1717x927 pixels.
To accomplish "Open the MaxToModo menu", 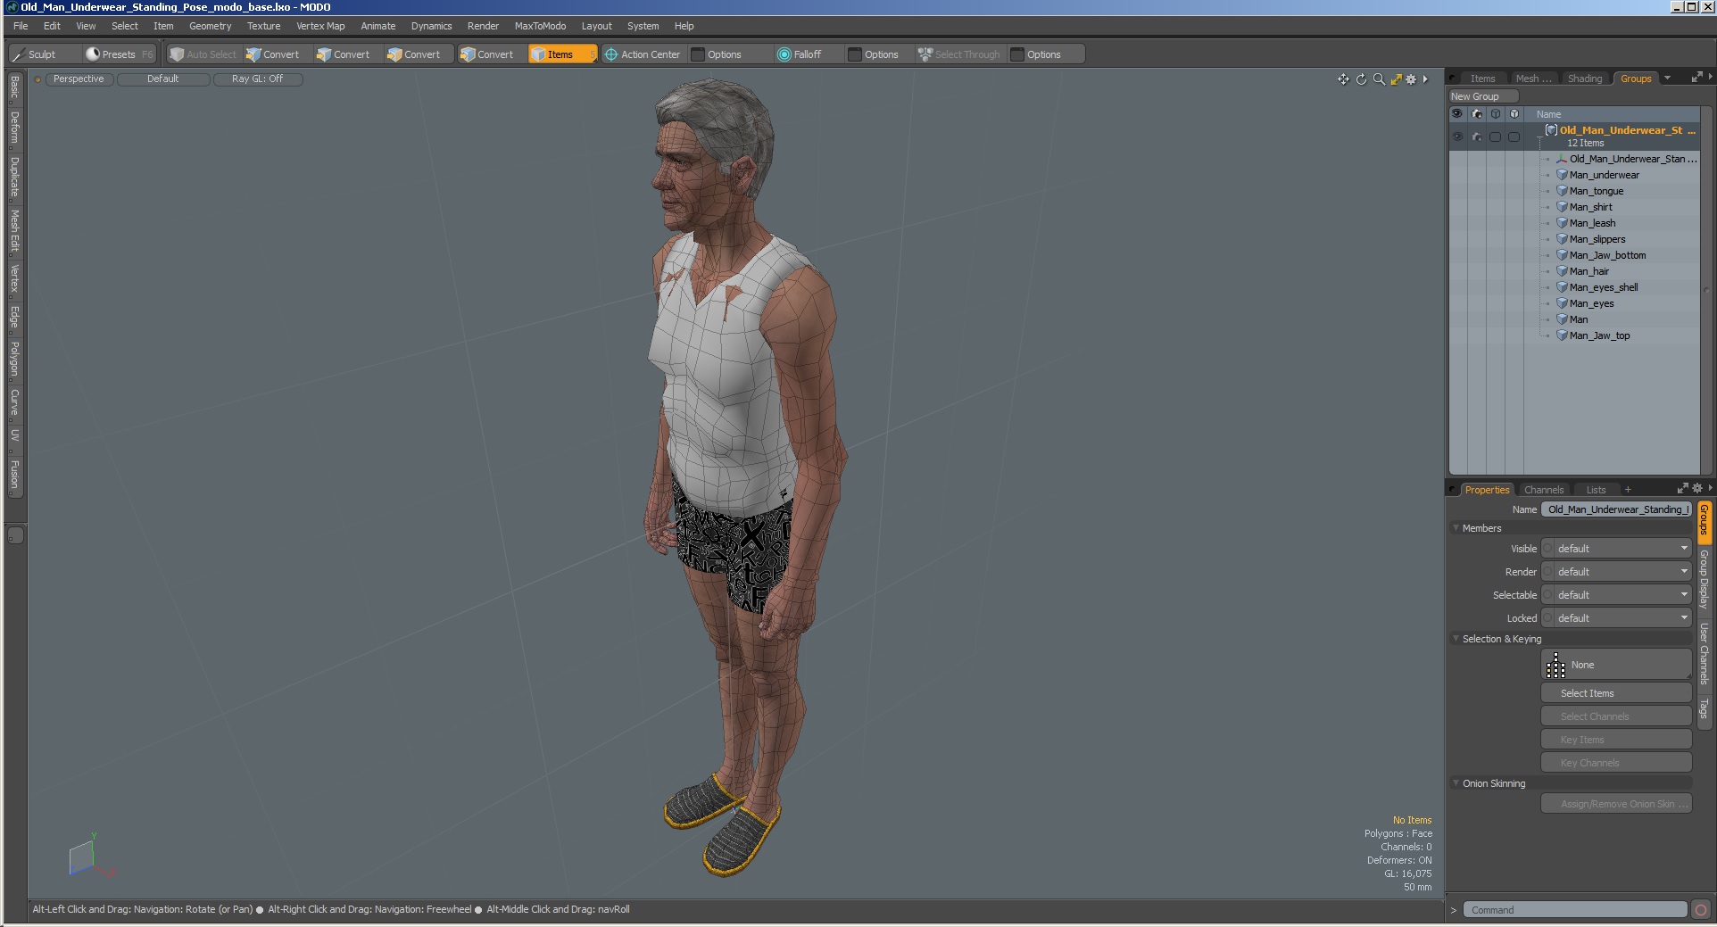I will 540,26.
